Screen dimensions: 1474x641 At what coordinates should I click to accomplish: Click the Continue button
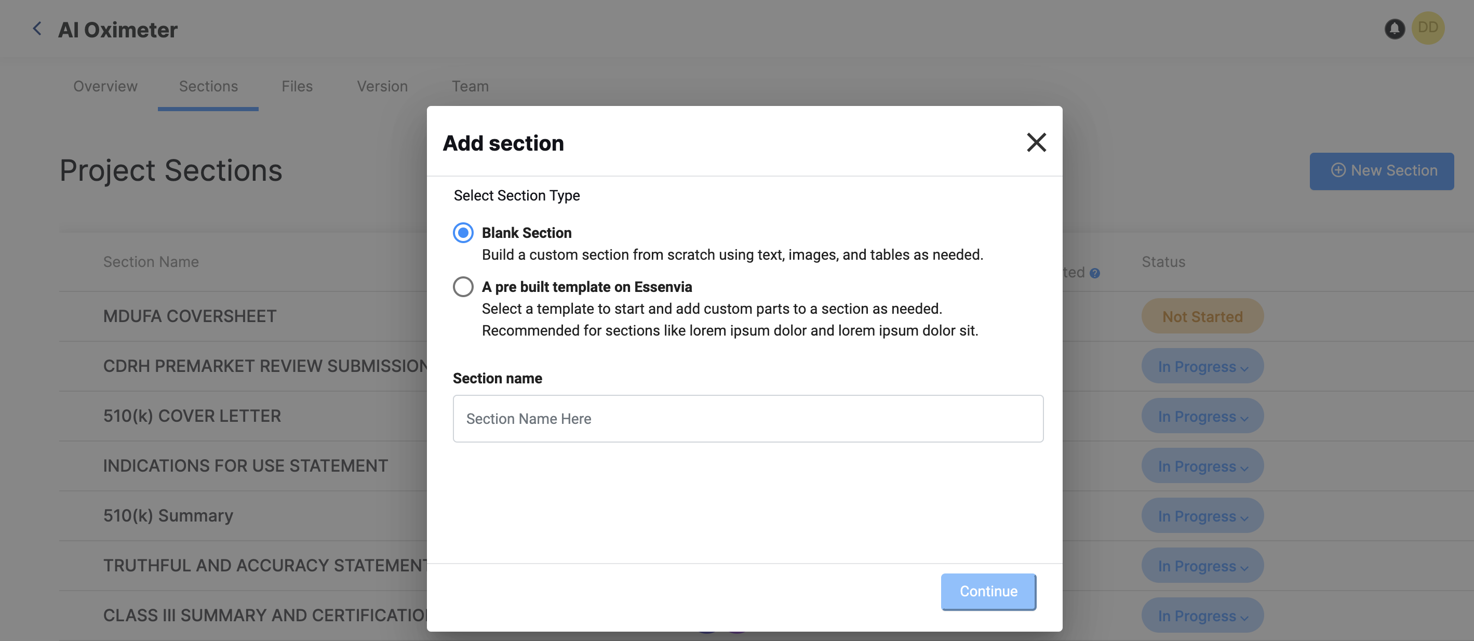pyautogui.click(x=988, y=592)
